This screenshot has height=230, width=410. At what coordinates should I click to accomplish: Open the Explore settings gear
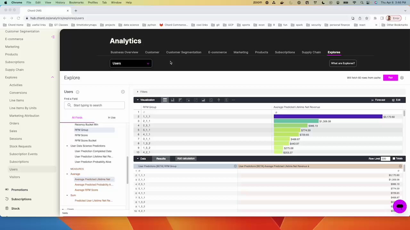[x=402, y=78]
